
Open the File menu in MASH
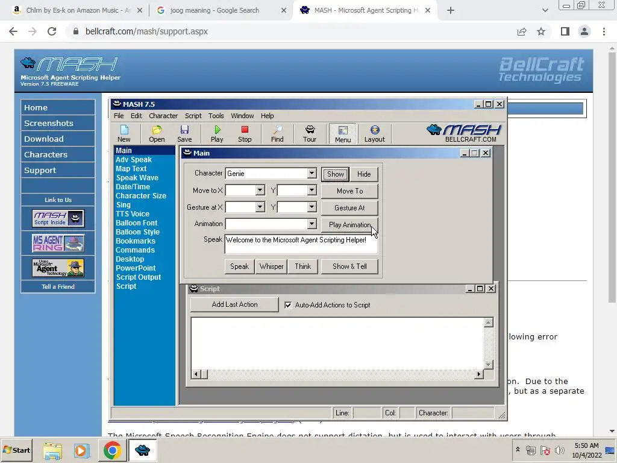(x=119, y=116)
